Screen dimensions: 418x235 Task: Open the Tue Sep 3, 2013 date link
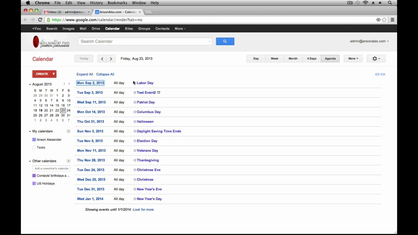[90, 93]
